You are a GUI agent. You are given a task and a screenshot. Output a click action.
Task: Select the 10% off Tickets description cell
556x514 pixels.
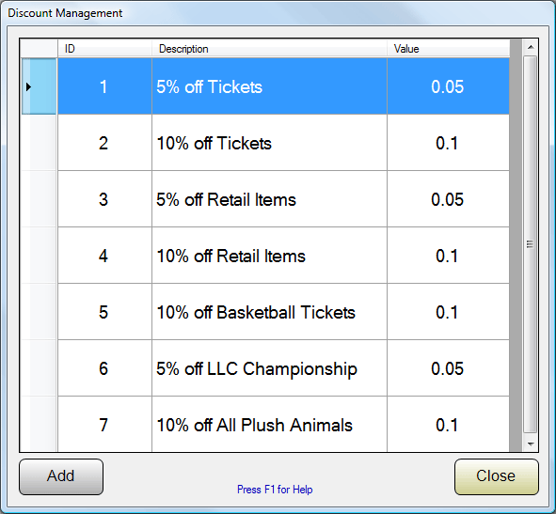tap(269, 143)
